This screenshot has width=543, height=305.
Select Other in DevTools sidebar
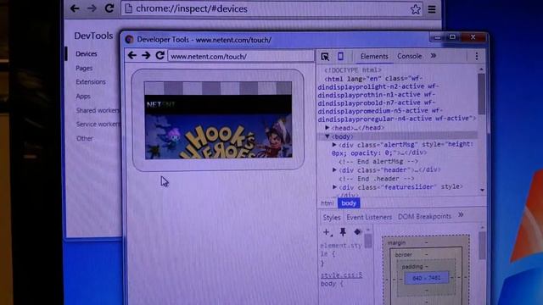(85, 138)
